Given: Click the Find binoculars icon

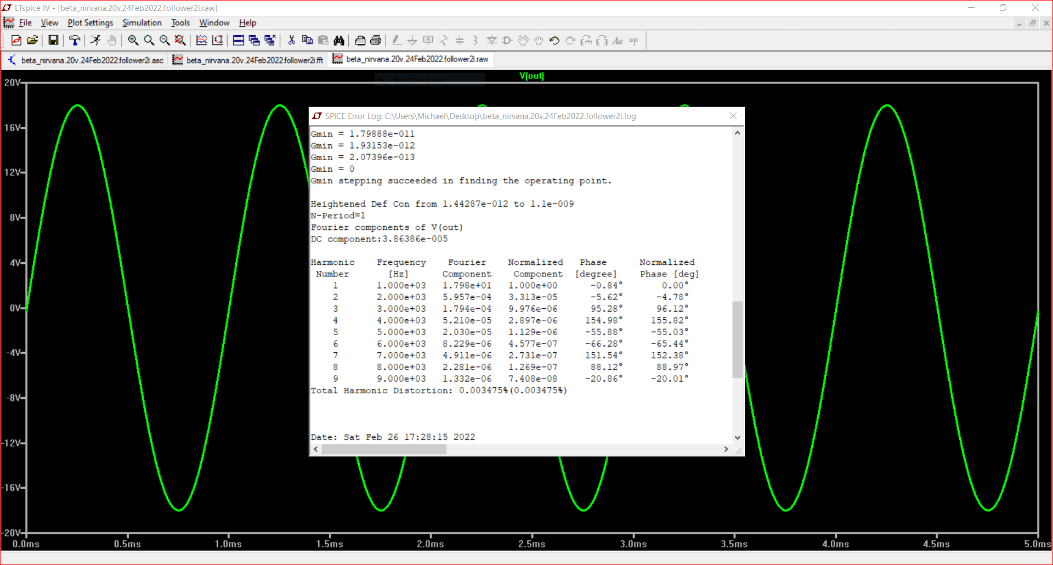Looking at the screenshot, I should click(339, 41).
